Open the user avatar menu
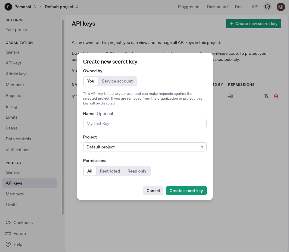The width and height of the screenshot is (289, 252). pyautogui.click(x=281, y=7)
